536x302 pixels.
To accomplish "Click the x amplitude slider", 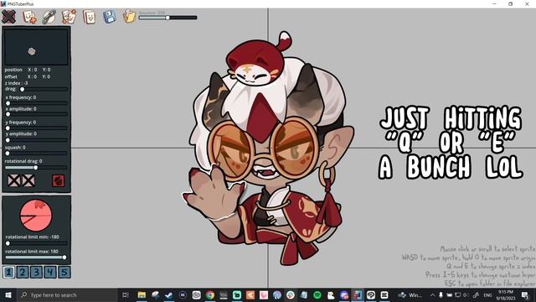I will tap(36, 114).
